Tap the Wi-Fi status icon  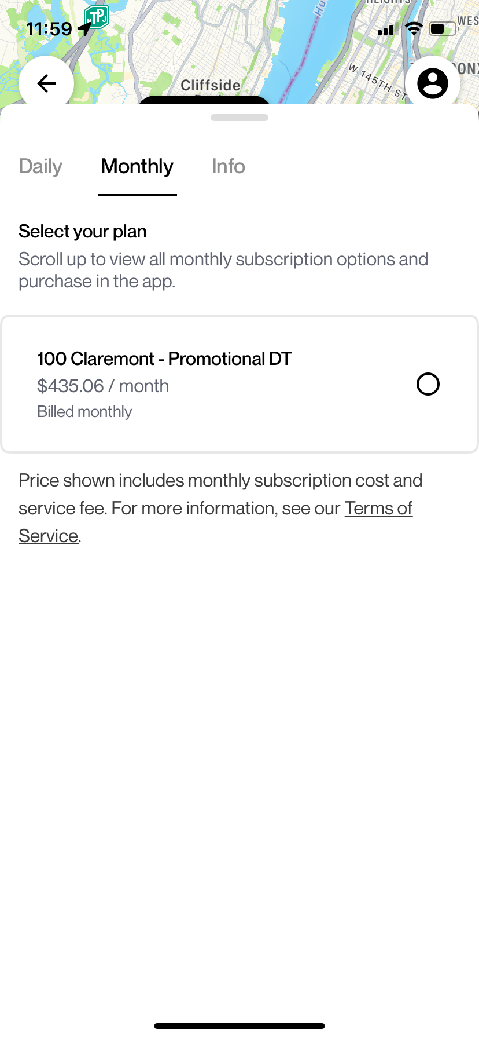pos(414,28)
